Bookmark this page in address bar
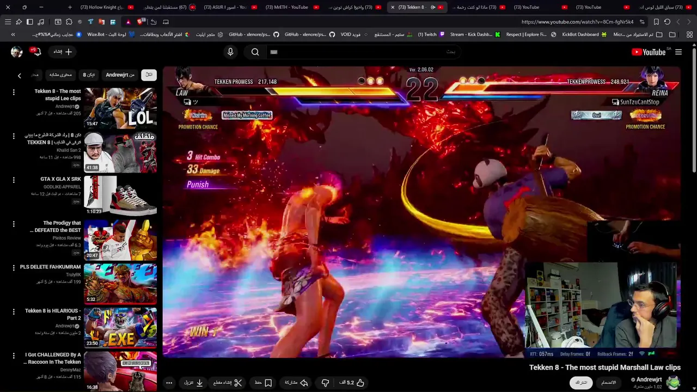 [x=656, y=22]
